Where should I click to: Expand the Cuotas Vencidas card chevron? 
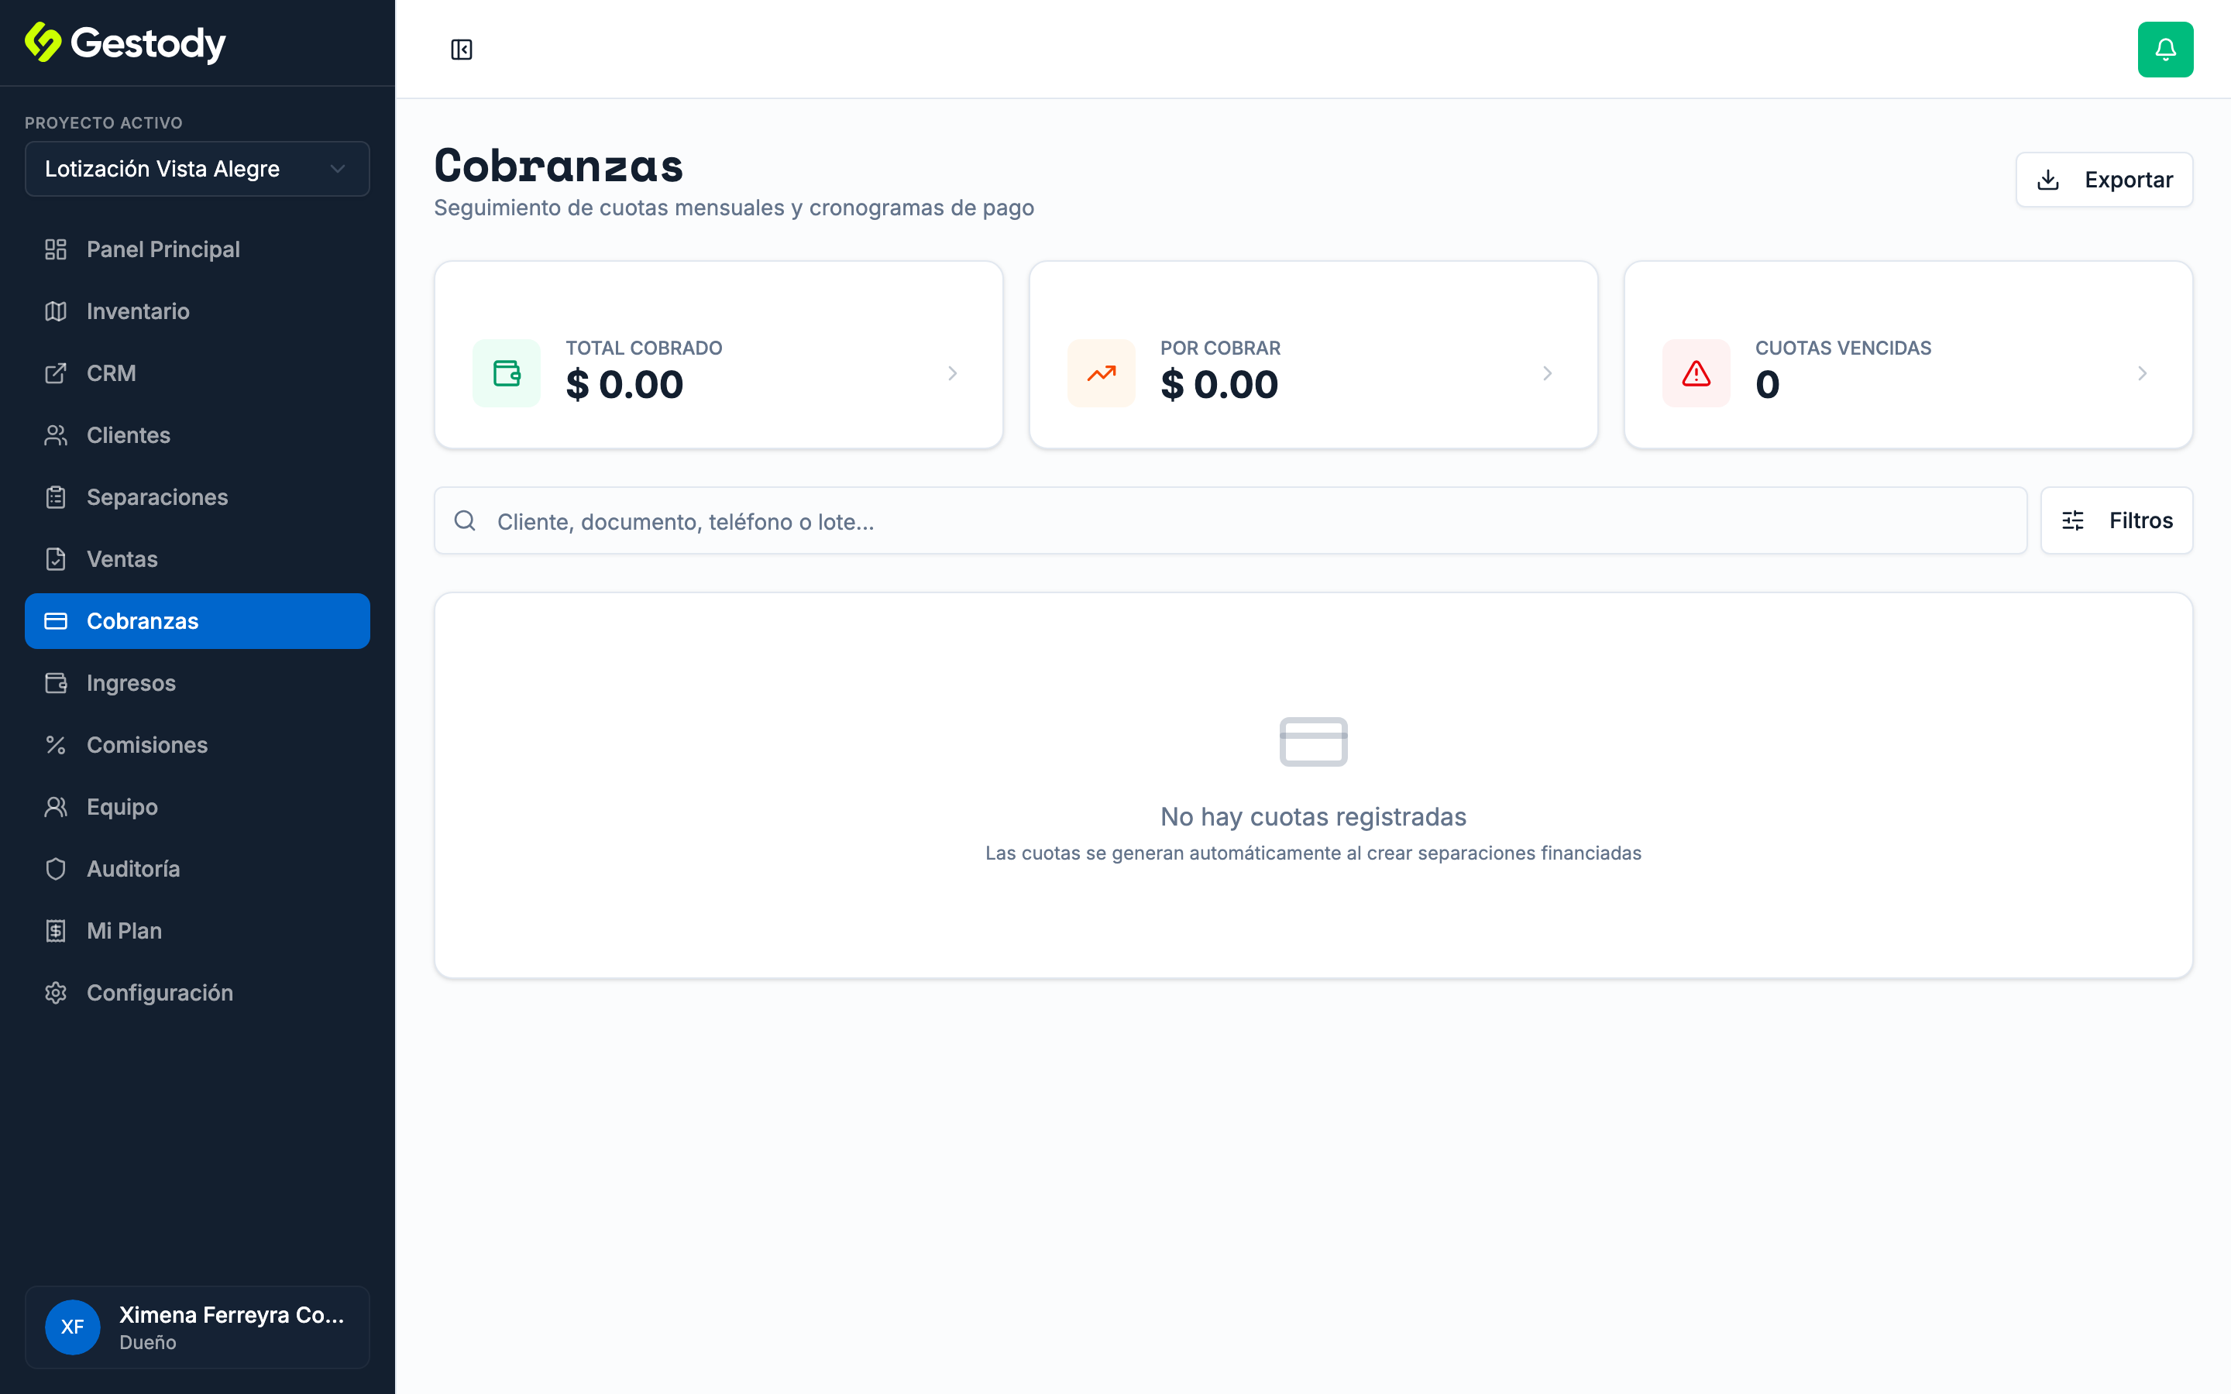[x=2142, y=373]
